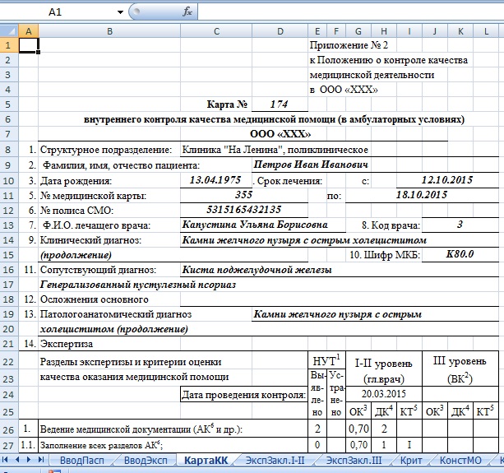504x473 pixels.
Task: Click treatment start date 12.10.2015
Action: coord(447,180)
